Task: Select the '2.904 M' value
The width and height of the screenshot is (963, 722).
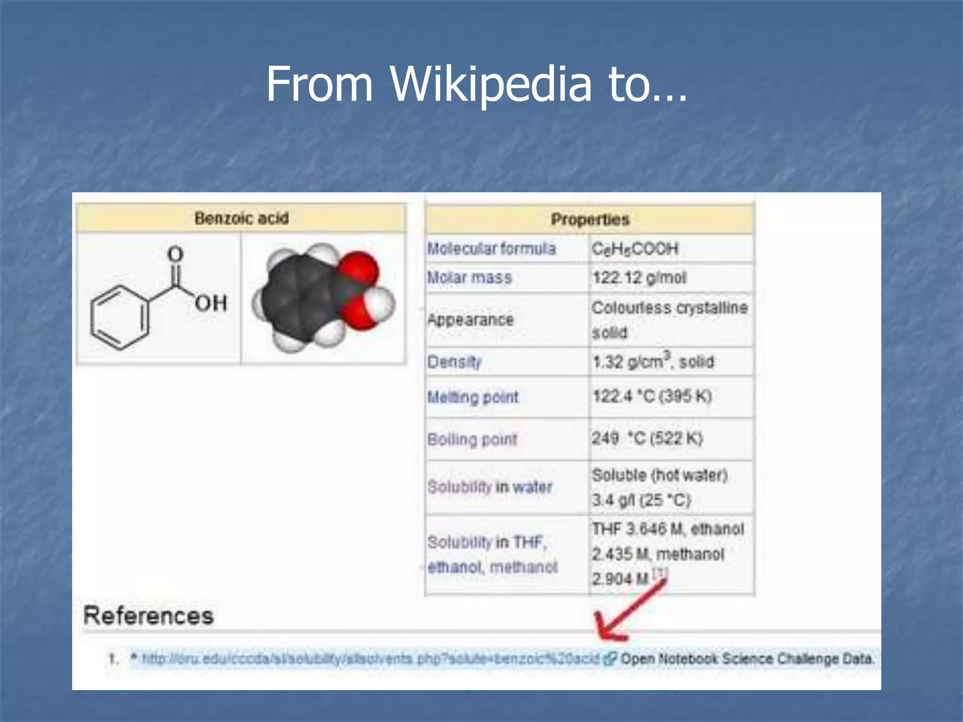Action: 620,579
